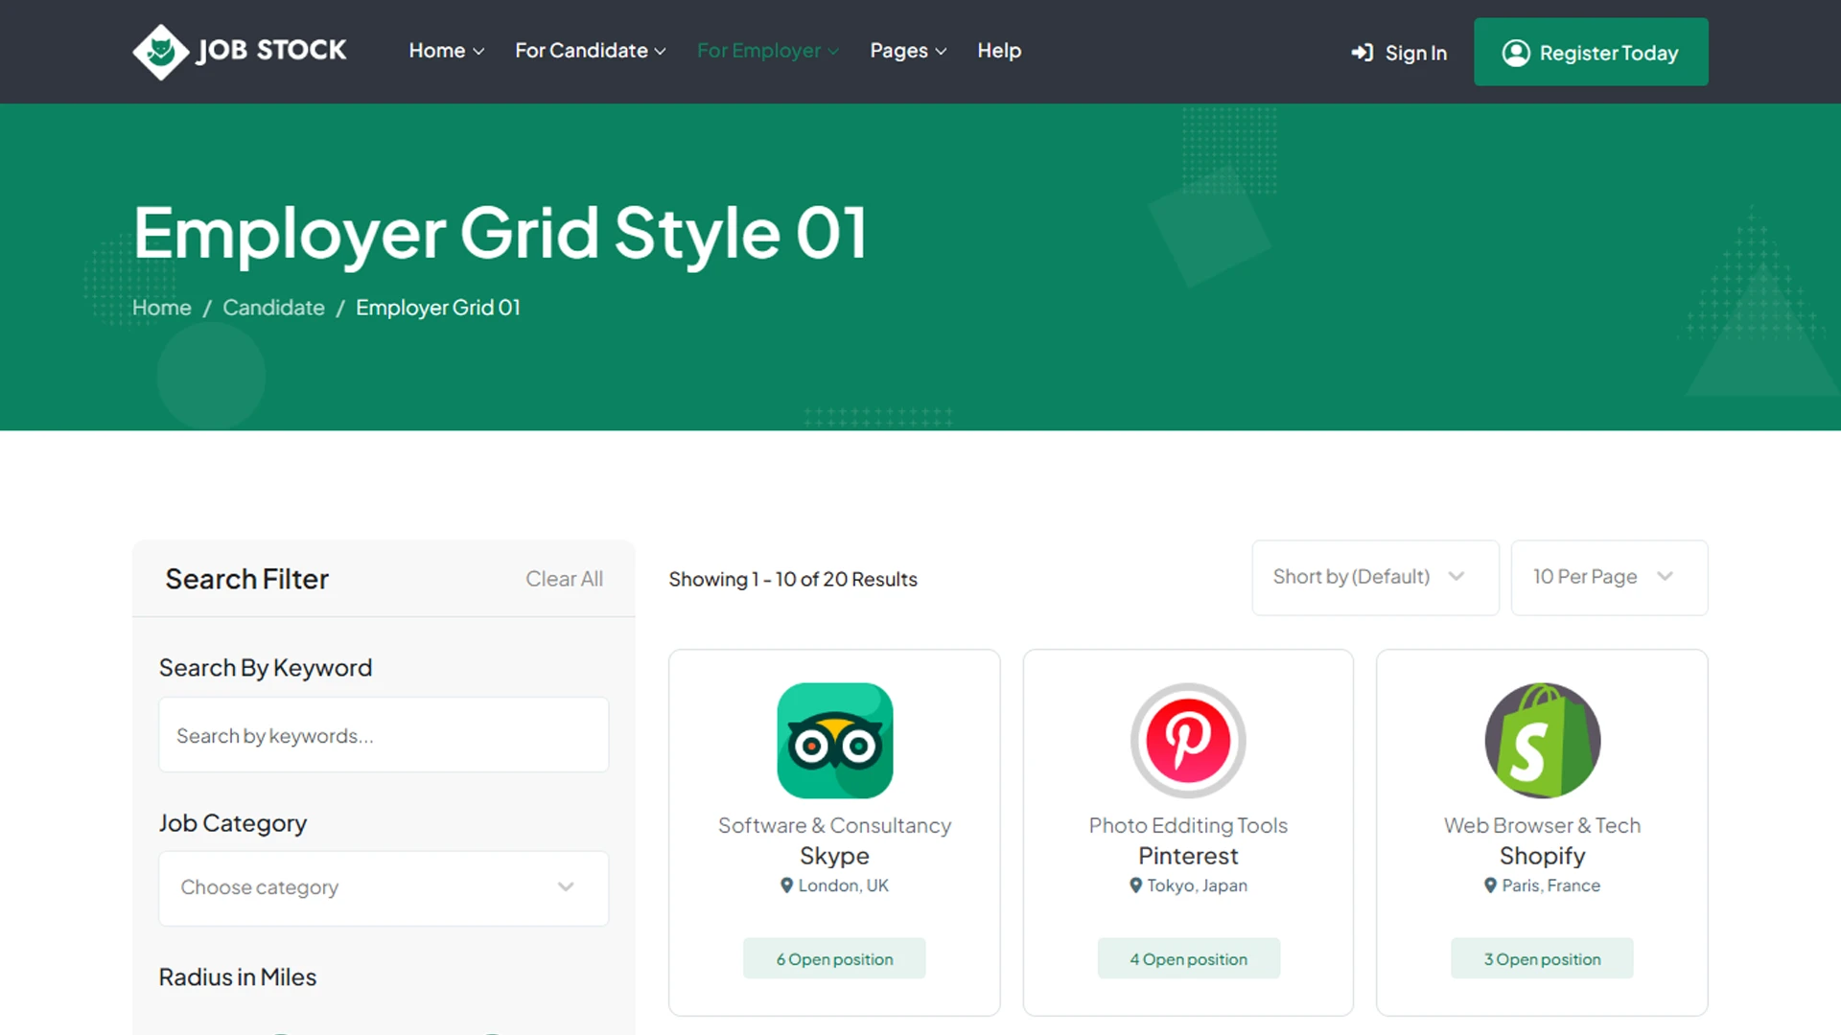Image resolution: width=1841 pixels, height=1035 pixels.
Task: Go to Candidate via breadcrumb
Action: click(x=273, y=308)
